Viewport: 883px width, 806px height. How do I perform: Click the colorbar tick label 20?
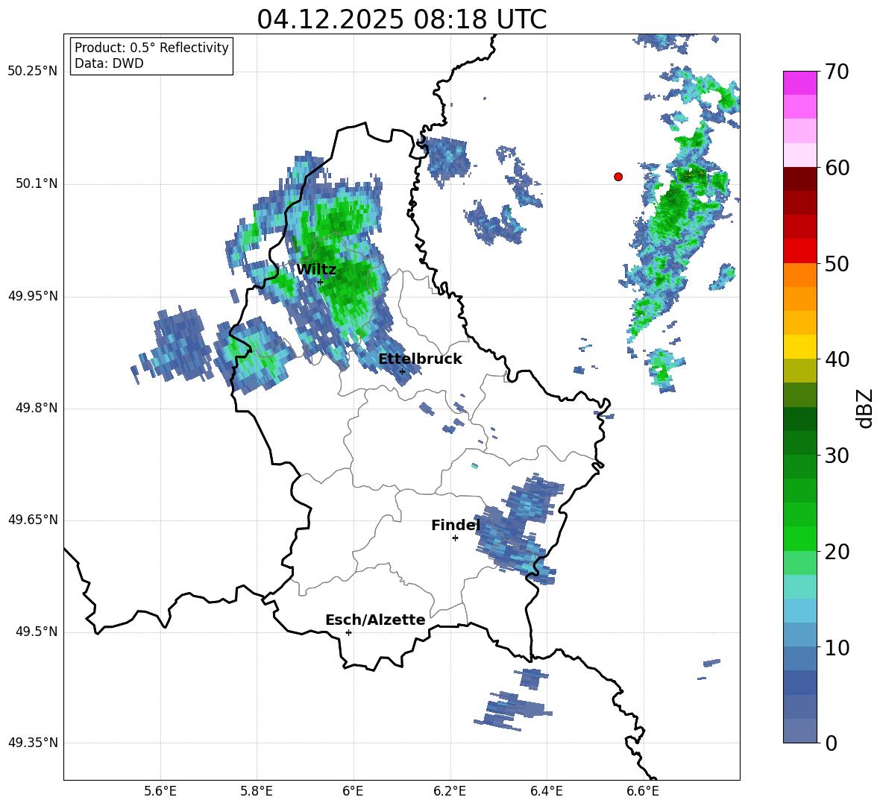[x=837, y=552]
